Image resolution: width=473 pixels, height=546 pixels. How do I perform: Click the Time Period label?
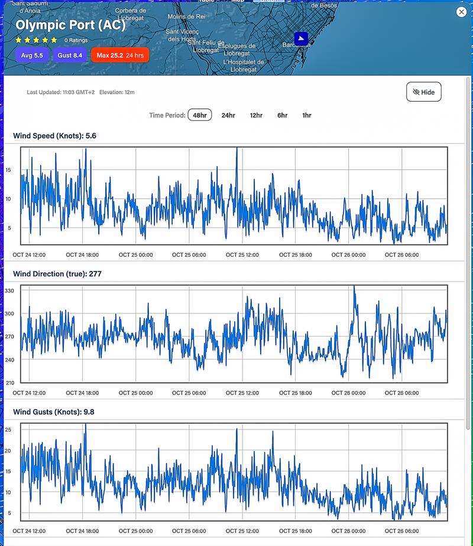[167, 115]
